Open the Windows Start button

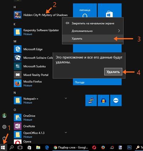(3, 147)
